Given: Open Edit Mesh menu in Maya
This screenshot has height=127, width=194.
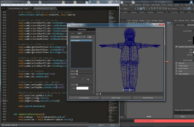Looking at the screenshot, I should pyautogui.click(x=138, y=5).
